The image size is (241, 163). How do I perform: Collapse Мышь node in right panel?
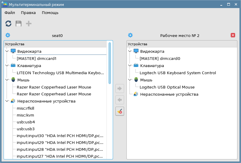coord(130,80)
